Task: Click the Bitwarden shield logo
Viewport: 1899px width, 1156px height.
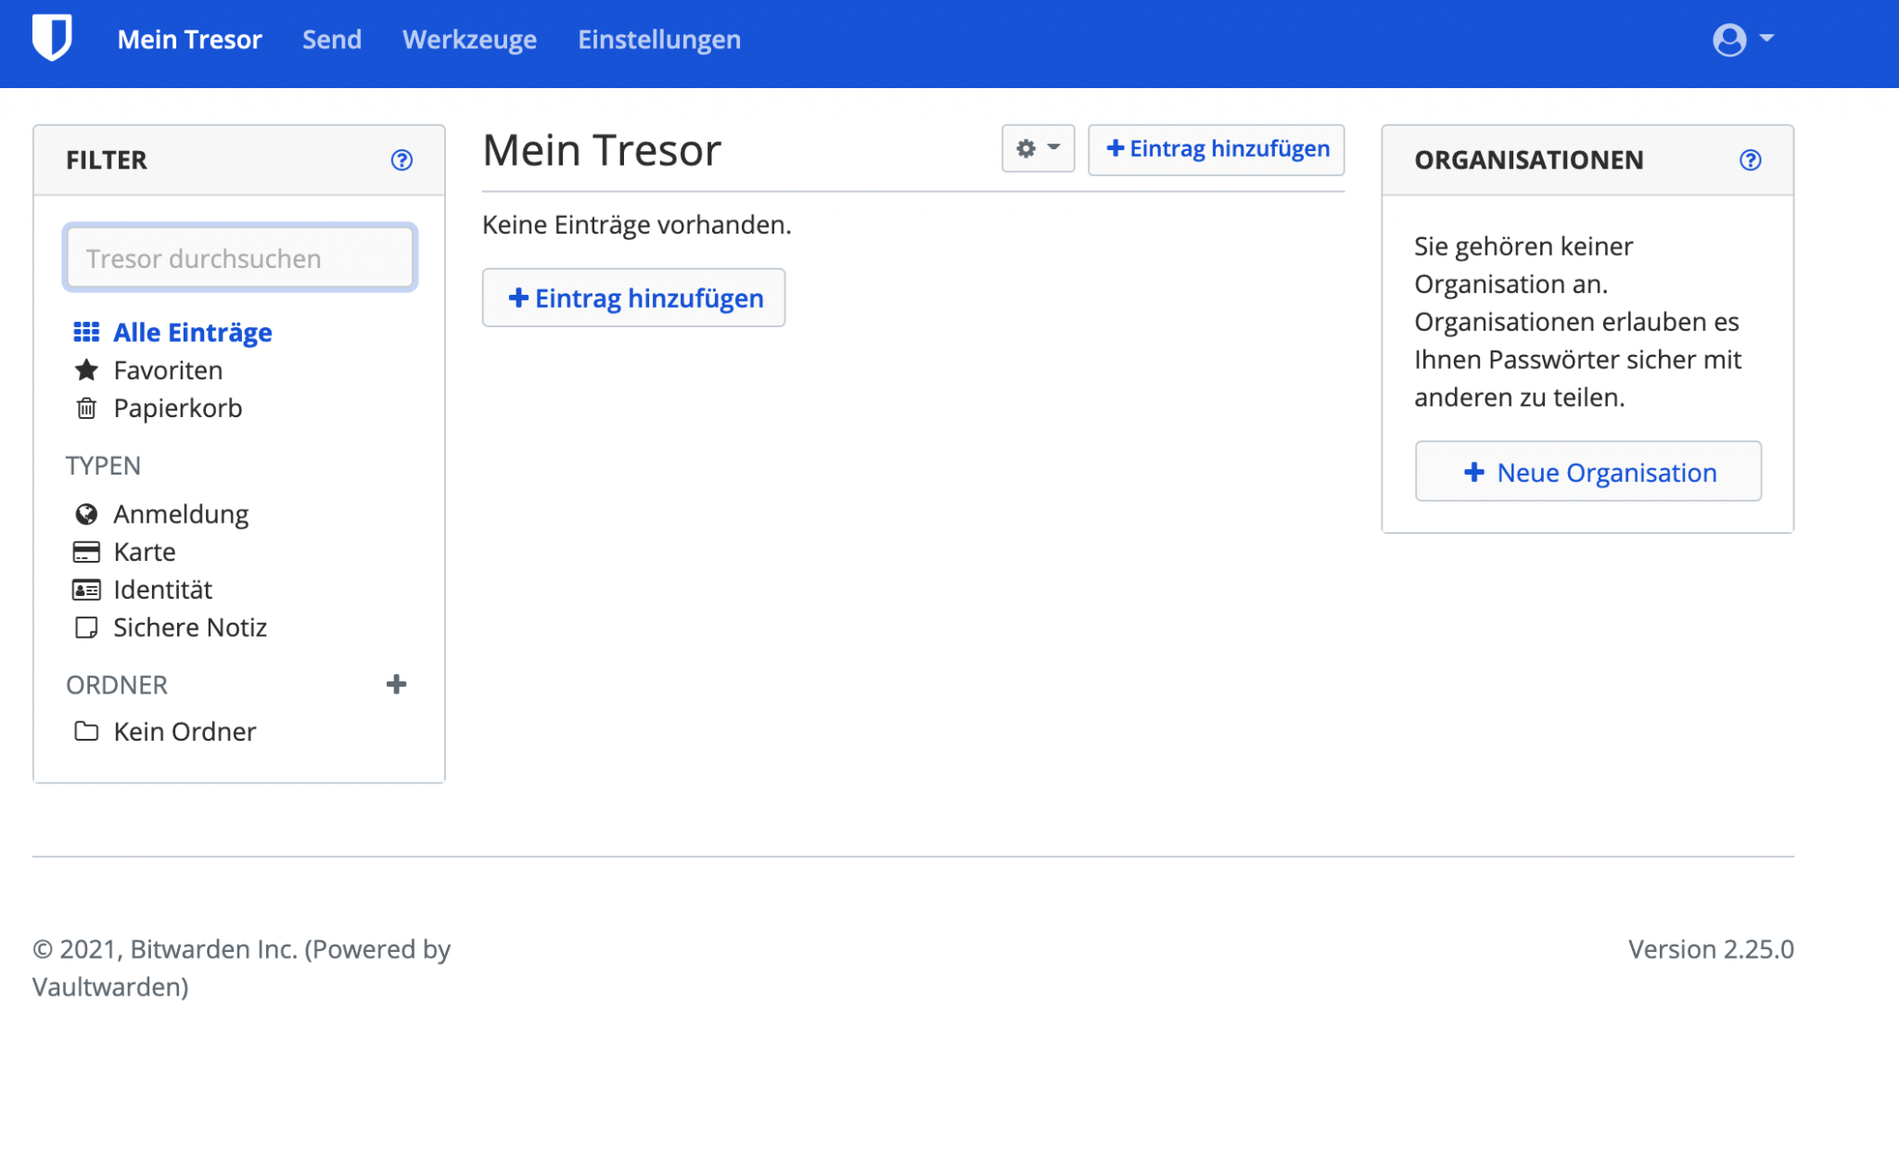Action: 52,38
